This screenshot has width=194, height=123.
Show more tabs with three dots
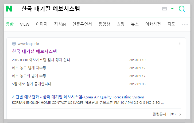coord(185,24)
